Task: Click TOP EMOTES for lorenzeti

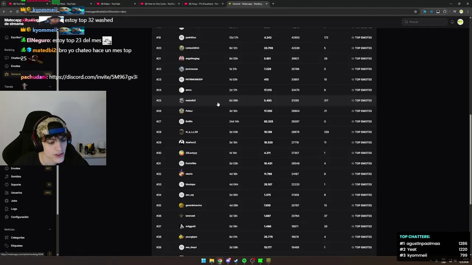Action: (361, 216)
